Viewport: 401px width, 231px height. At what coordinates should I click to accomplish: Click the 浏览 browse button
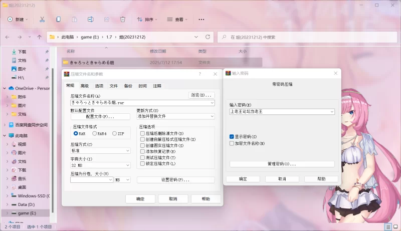point(201,95)
